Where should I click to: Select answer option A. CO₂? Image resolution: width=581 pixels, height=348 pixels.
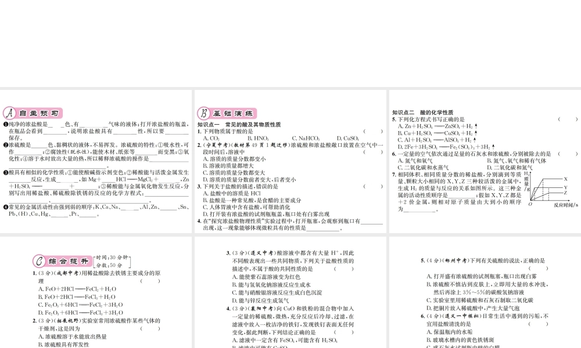click(x=211, y=138)
